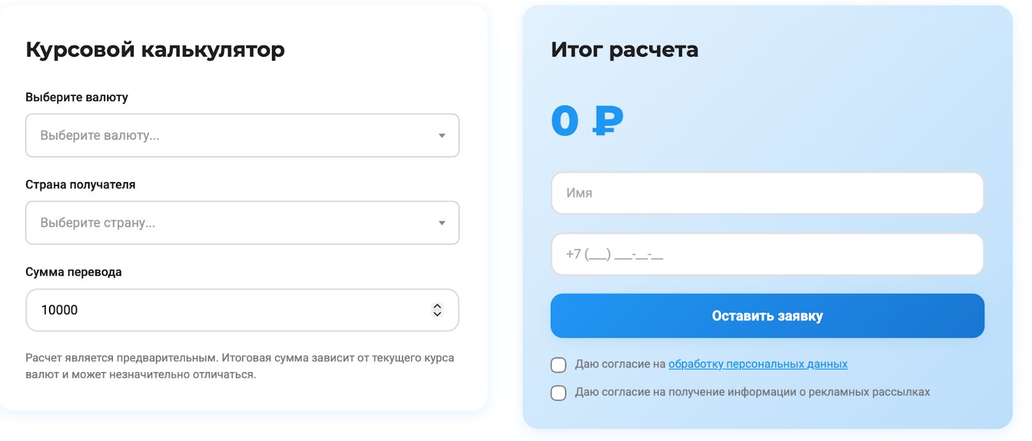Decrease the transfer amount with the down stepper
The height and width of the screenshot is (441, 1032).
click(x=437, y=315)
